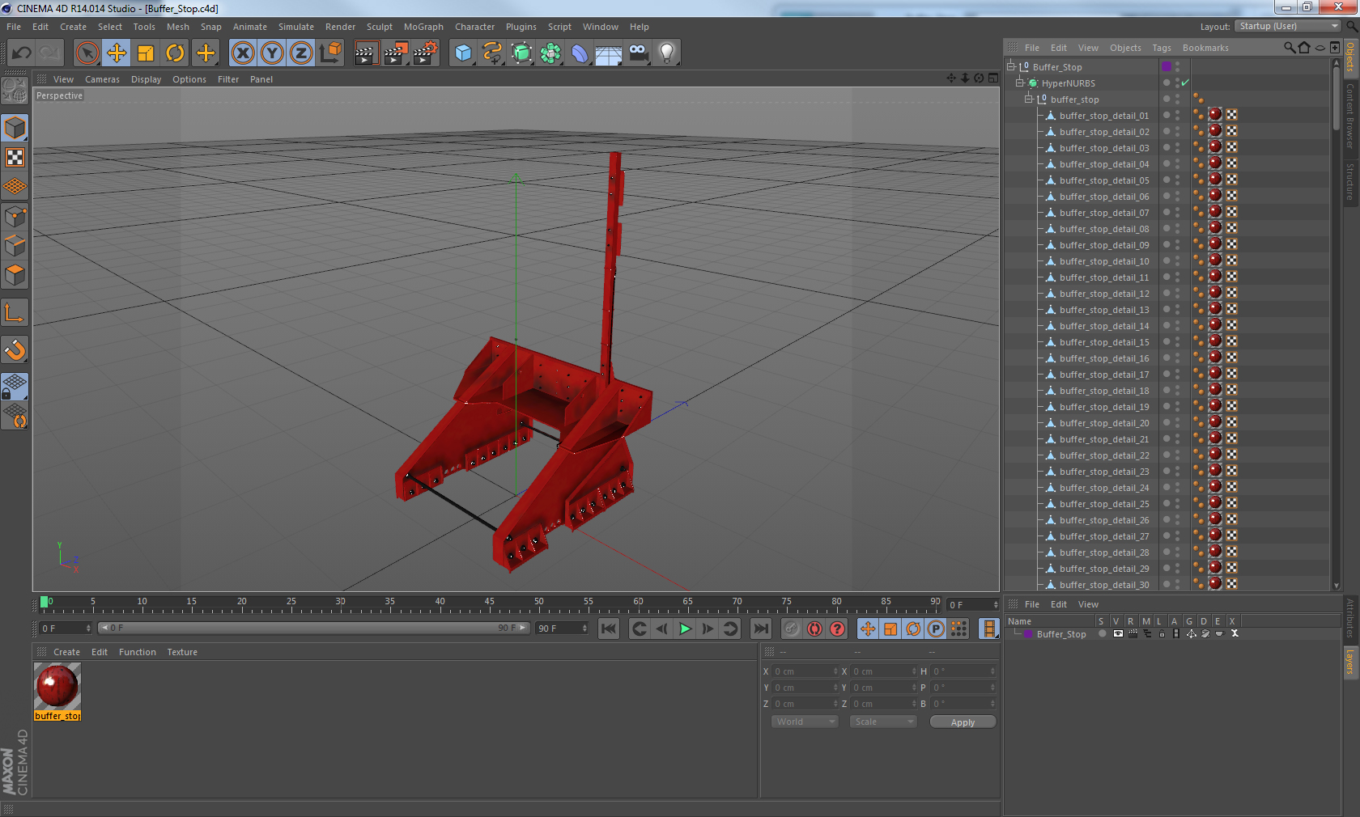The height and width of the screenshot is (817, 1360).
Task: Open the World coordinate dropdown
Action: [x=805, y=722]
